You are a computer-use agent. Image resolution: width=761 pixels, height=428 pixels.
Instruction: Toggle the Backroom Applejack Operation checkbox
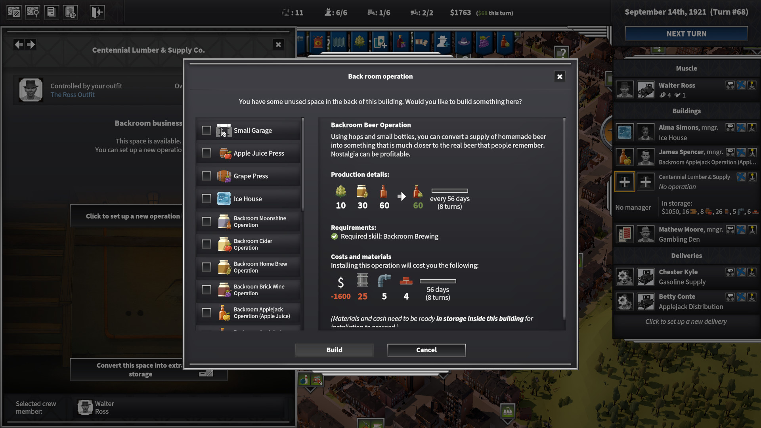pyautogui.click(x=206, y=313)
